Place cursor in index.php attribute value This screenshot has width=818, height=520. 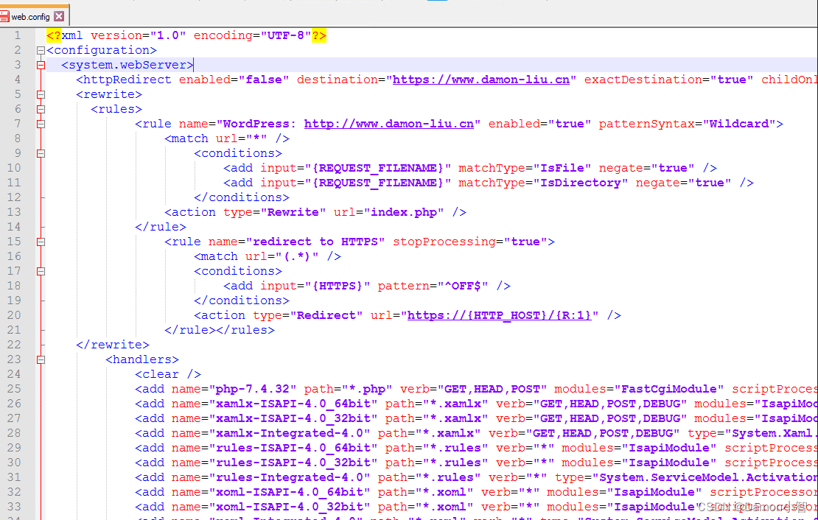point(404,212)
